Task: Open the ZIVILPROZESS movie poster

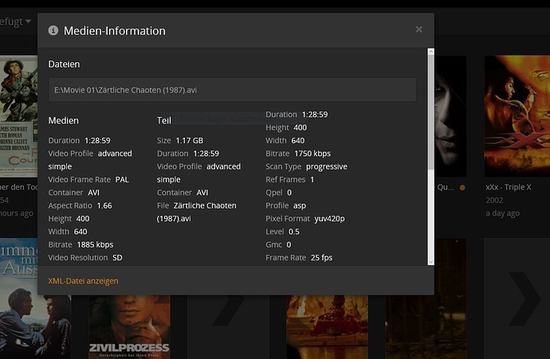Action: [129, 327]
